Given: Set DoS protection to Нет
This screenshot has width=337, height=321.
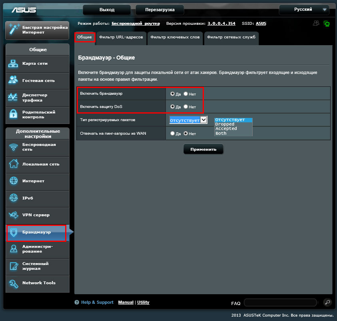Looking at the screenshot, I should 185,107.
